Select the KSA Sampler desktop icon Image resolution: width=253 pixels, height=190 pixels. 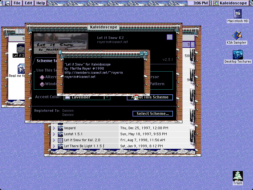[237, 35]
